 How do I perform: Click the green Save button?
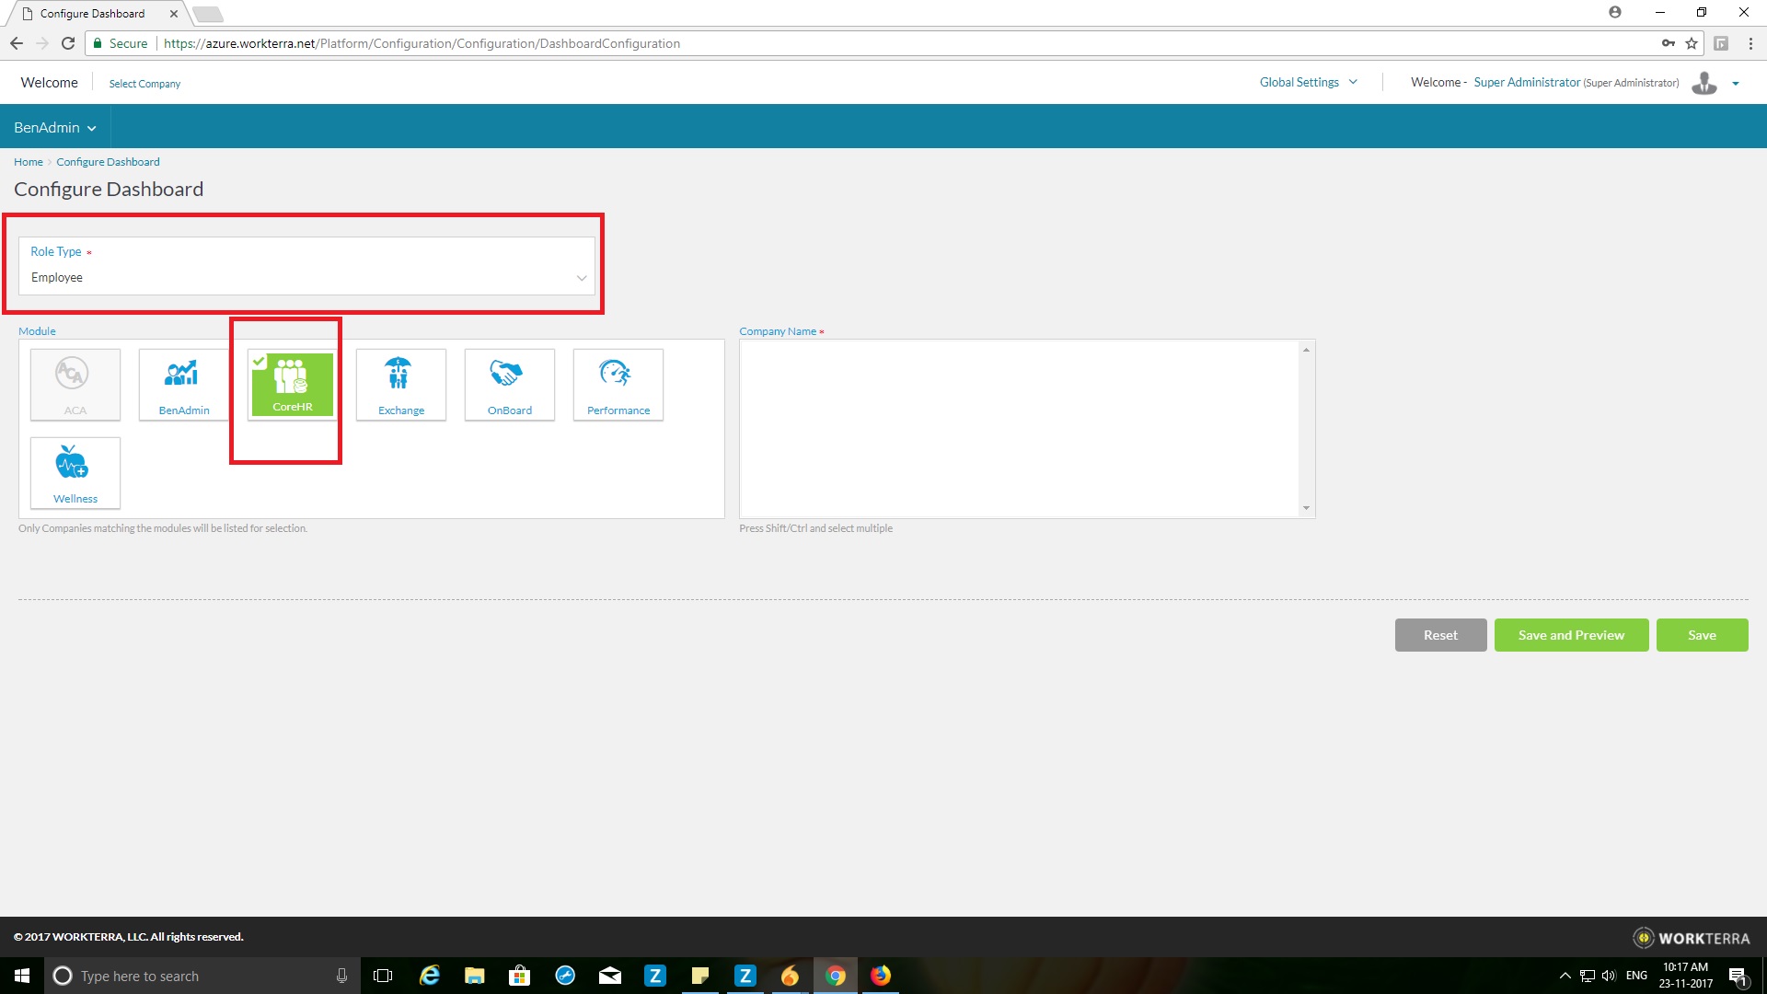coord(1701,635)
